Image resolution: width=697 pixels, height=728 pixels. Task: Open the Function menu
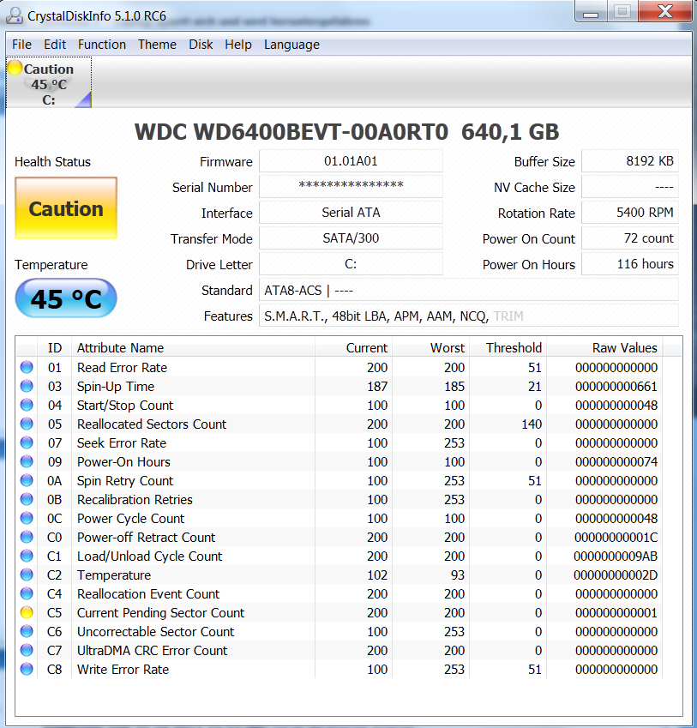click(102, 45)
